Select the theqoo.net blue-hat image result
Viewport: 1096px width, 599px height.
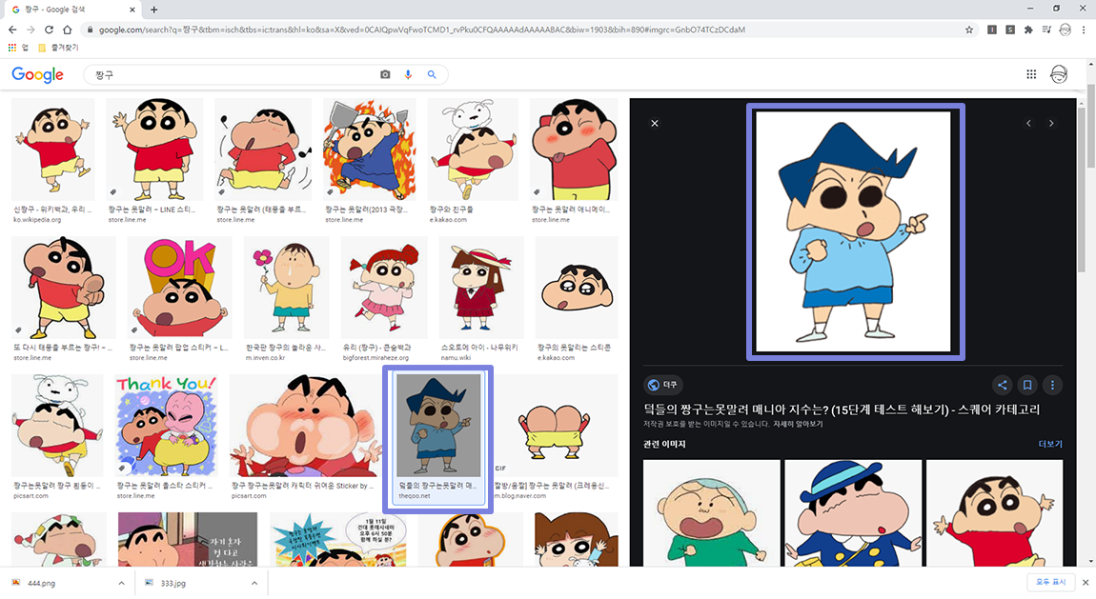[x=438, y=425]
